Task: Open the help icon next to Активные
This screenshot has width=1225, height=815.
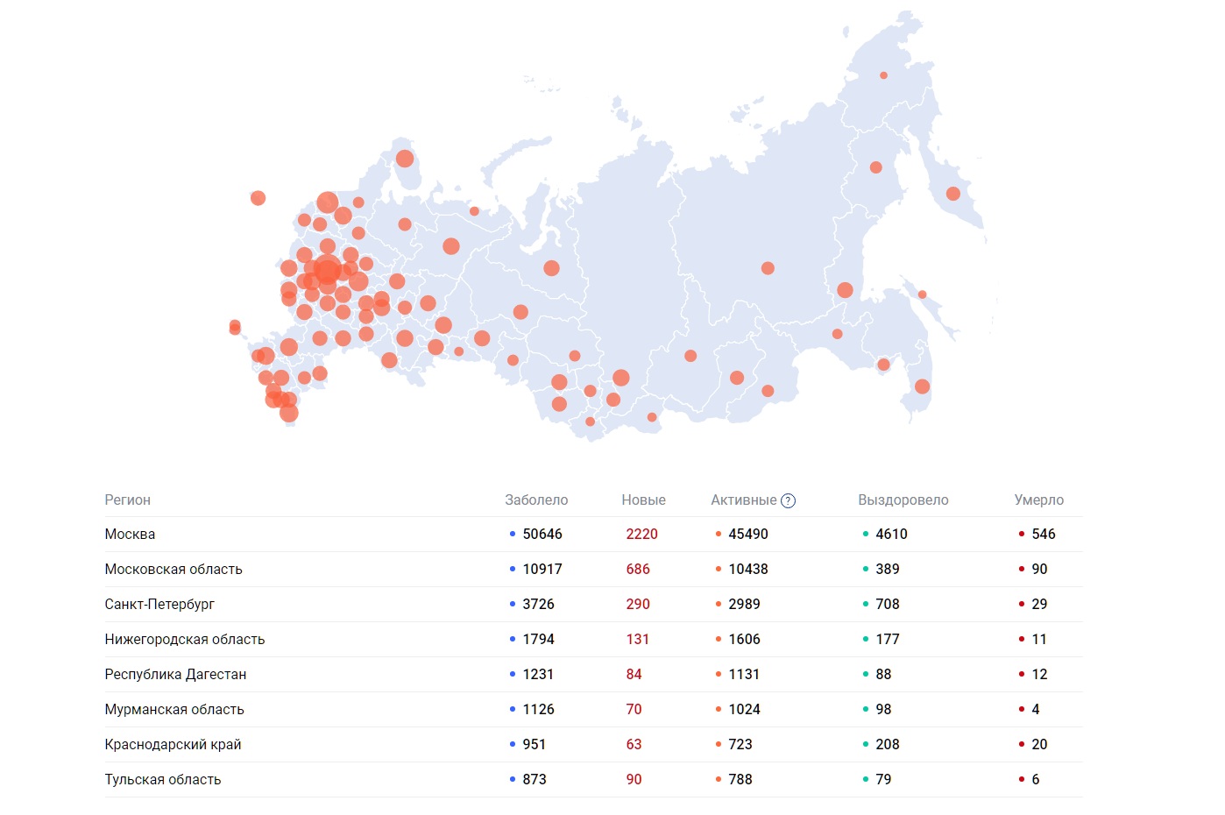Action: (x=788, y=500)
